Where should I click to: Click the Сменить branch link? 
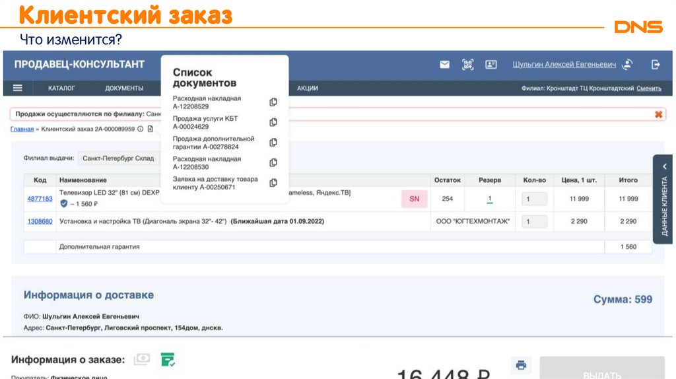[649, 88]
